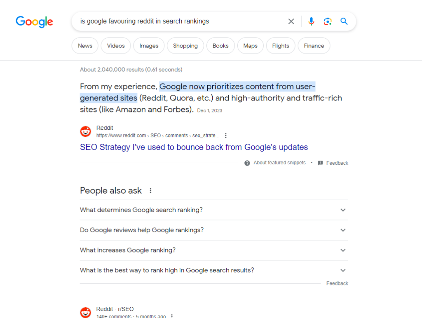This screenshot has height=318, width=422.
Task: Expand best way to rank high question
Action: [x=342, y=271]
